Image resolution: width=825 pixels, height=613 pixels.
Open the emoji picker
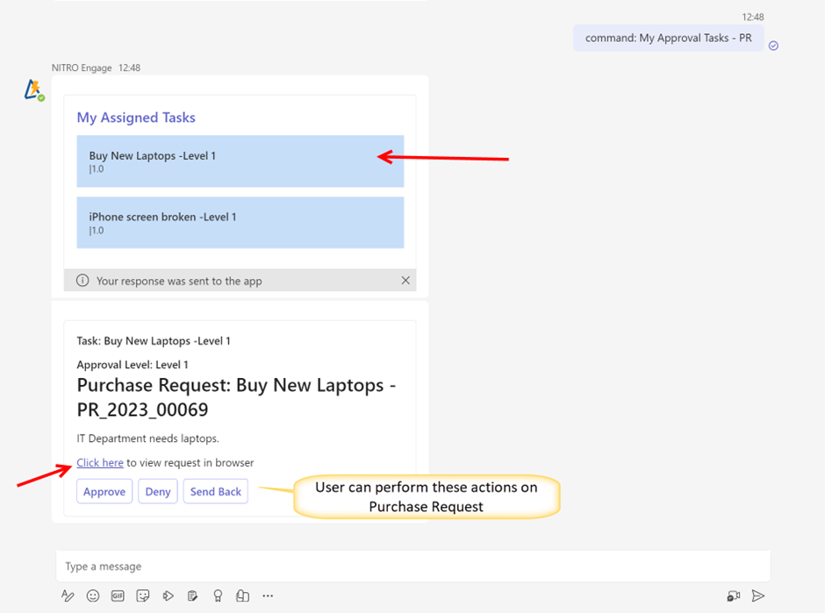93,596
